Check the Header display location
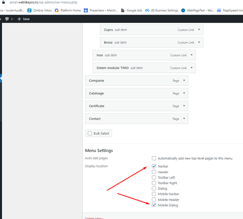The image size is (243, 219). click(154, 172)
